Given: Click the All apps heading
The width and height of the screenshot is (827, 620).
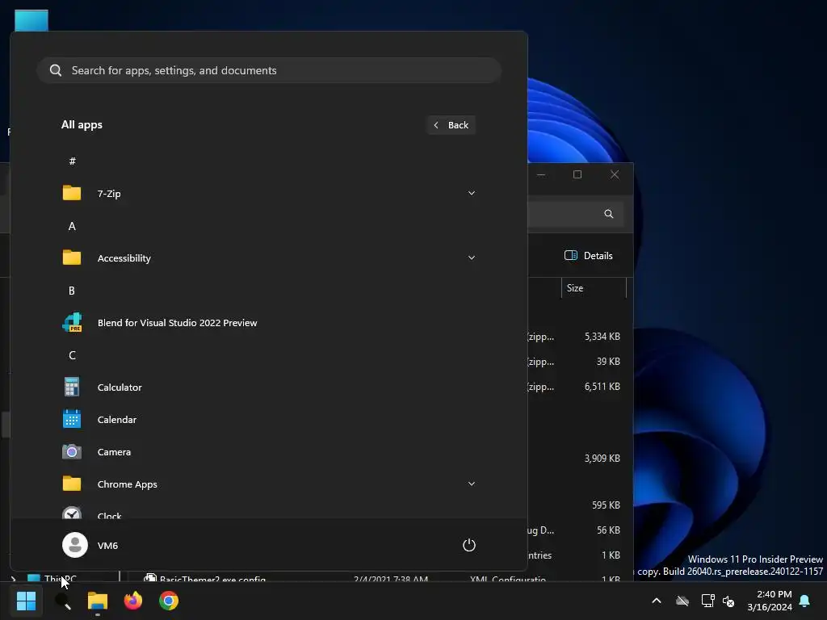Looking at the screenshot, I should click(x=82, y=124).
